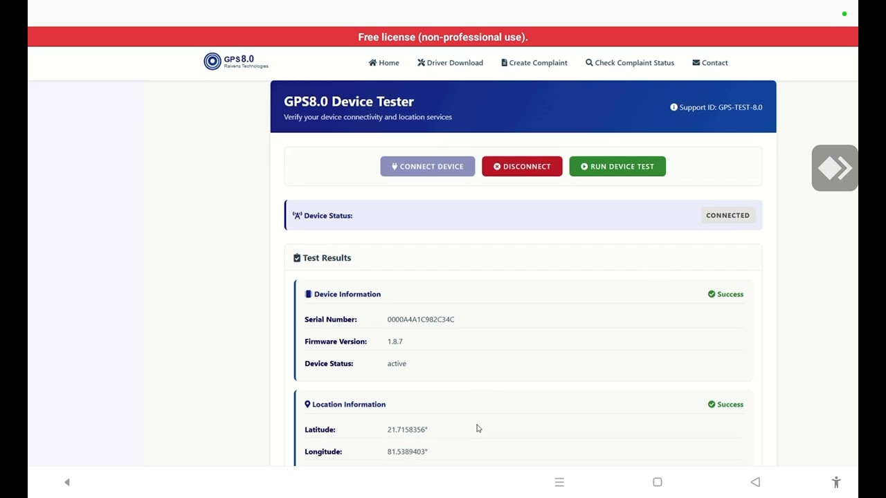
Task: Click the Location Information Success check icon
Action: (x=712, y=405)
